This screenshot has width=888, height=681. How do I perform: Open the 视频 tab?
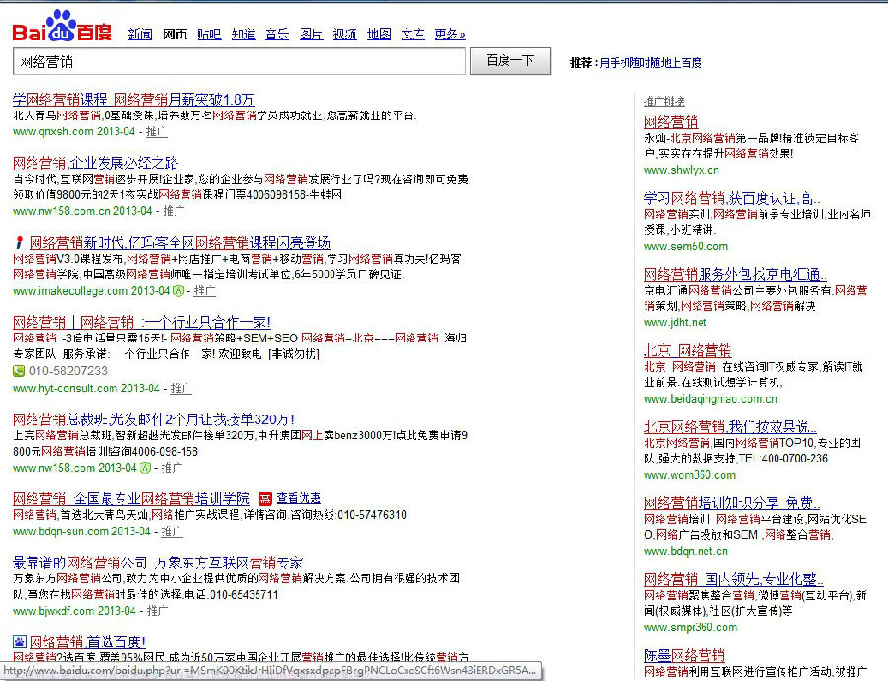[x=345, y=34]
